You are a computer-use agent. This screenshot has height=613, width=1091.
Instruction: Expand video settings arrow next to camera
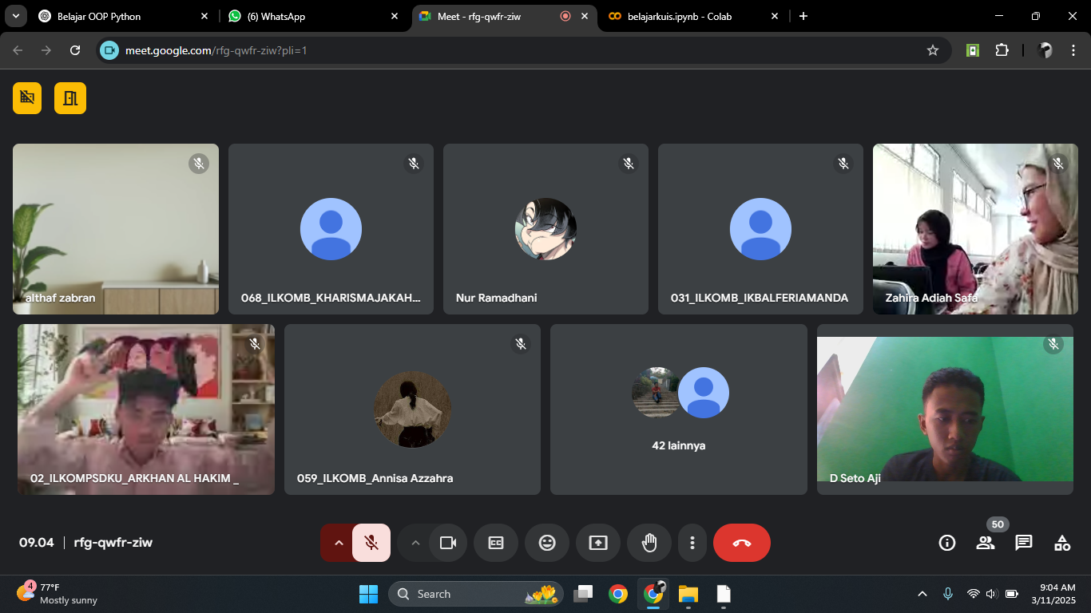[415, 543]
